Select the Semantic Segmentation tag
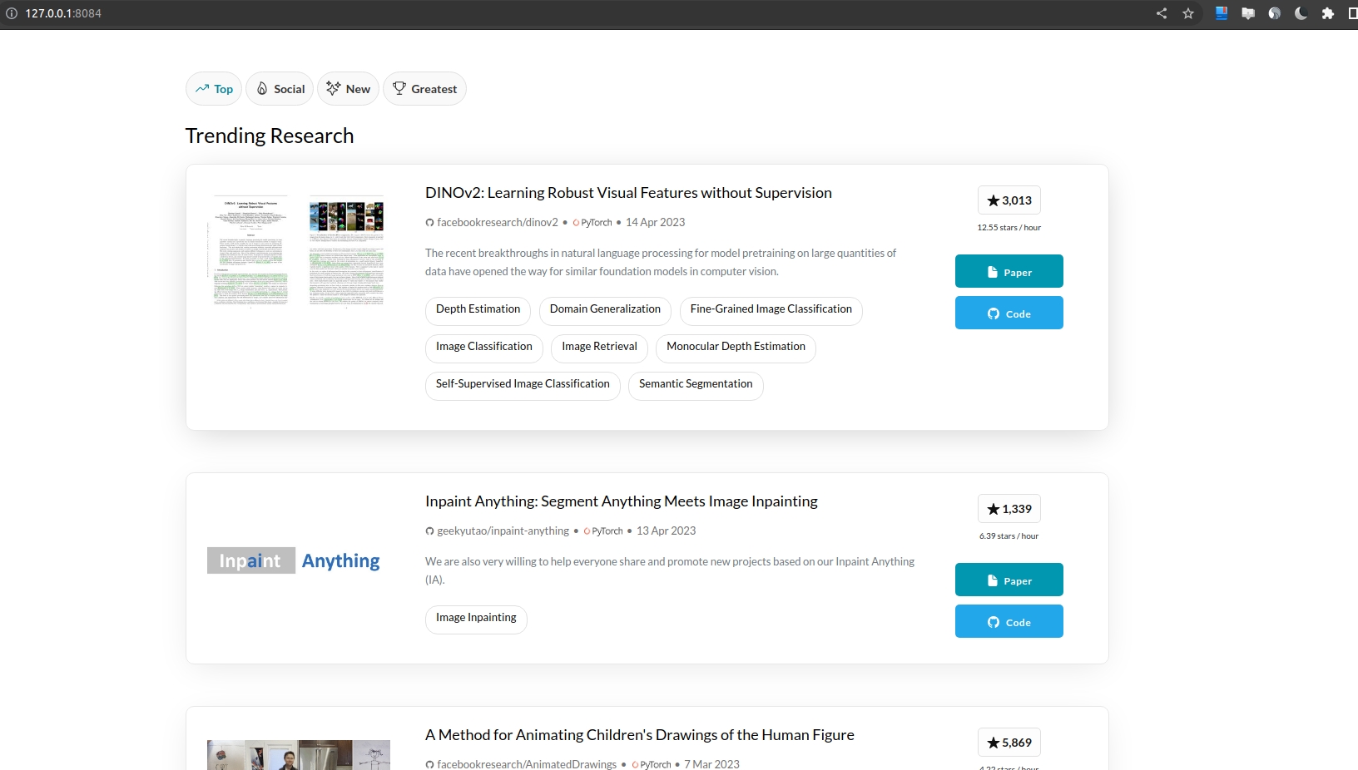The width and height of the screenshot is (1358, 770). tap(696, 384)
